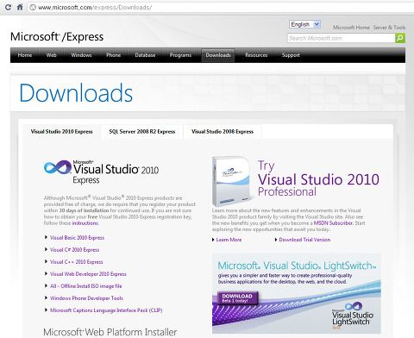Click the Try Visual Studio 2010 Professional heading
Viewport: 414px width, 338px height.
(318, 178)
